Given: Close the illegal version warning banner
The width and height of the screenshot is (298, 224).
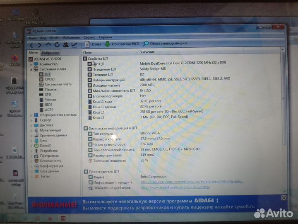Looking at the screenshot, I should [284, 198].
